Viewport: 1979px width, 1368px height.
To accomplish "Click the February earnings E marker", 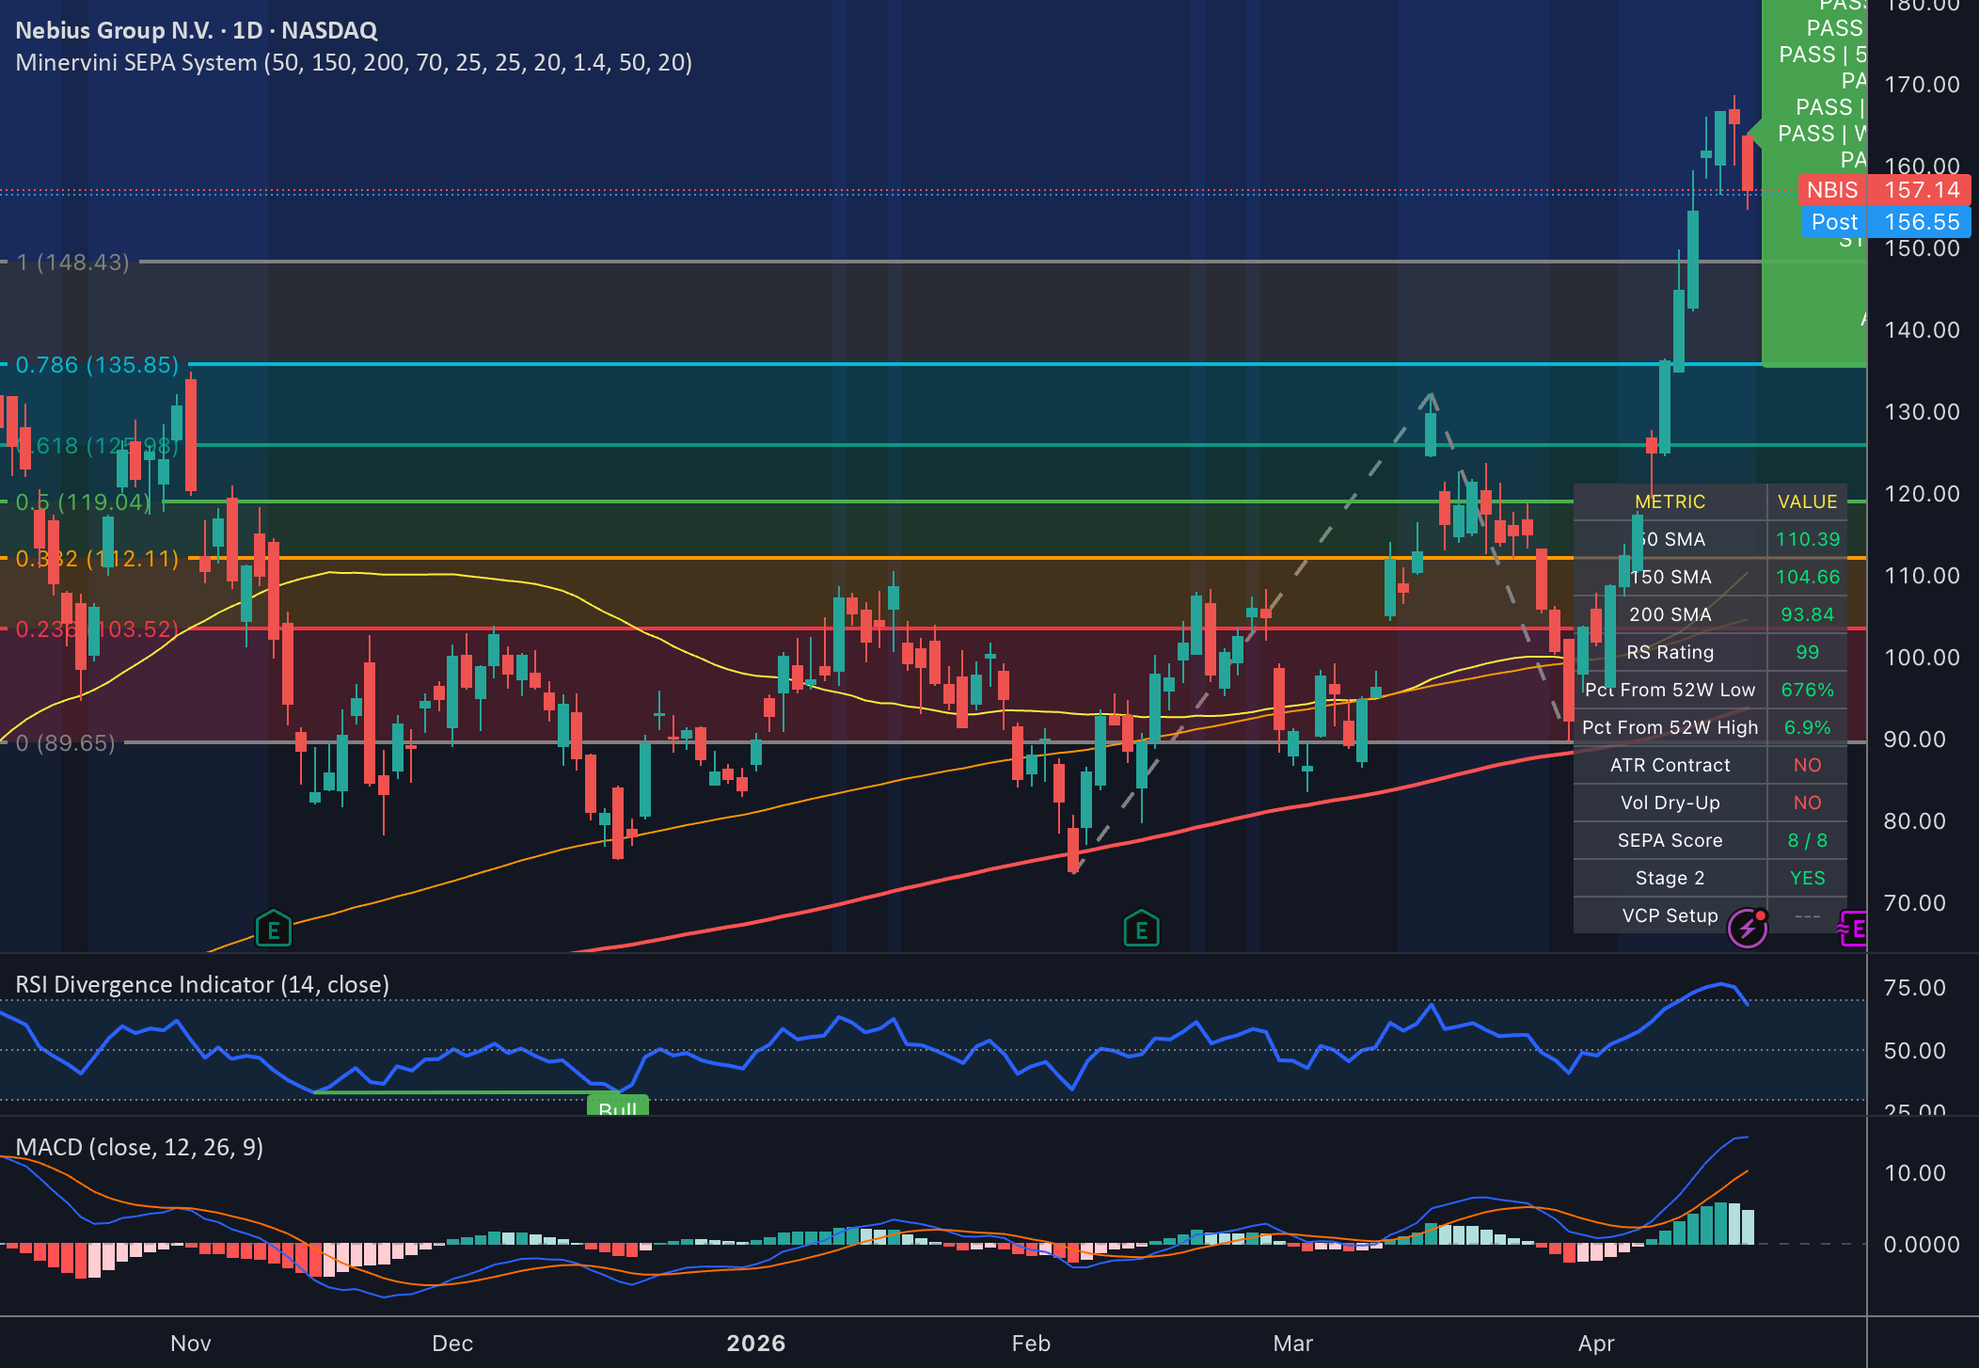I will pos(1141,930).
